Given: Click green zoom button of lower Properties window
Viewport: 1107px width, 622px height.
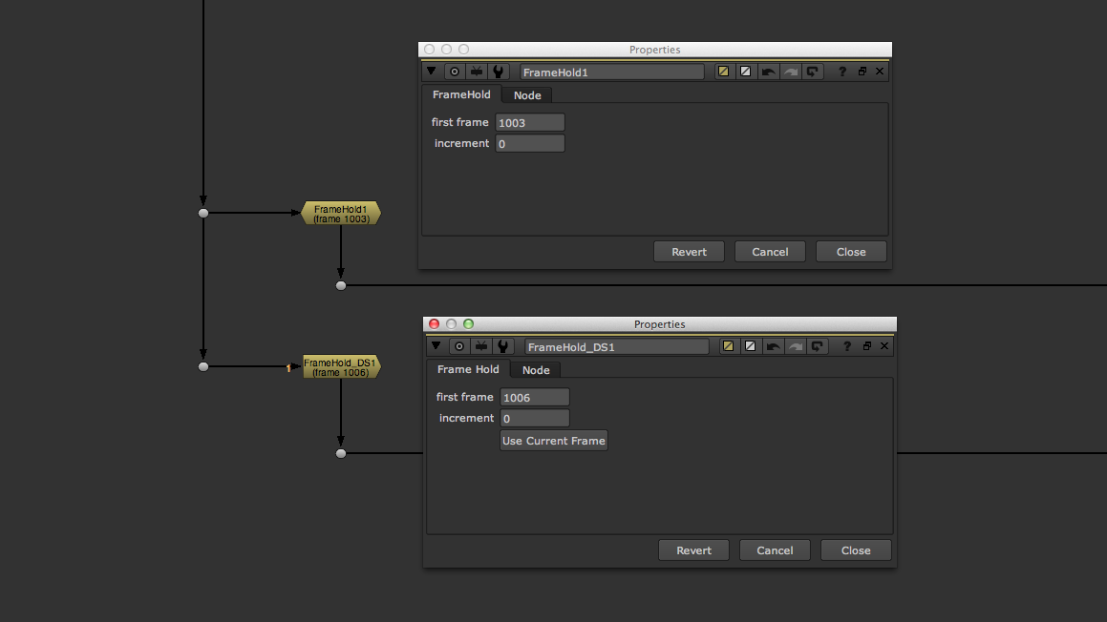Looking at the screenshot, I should tap(468, 324).
